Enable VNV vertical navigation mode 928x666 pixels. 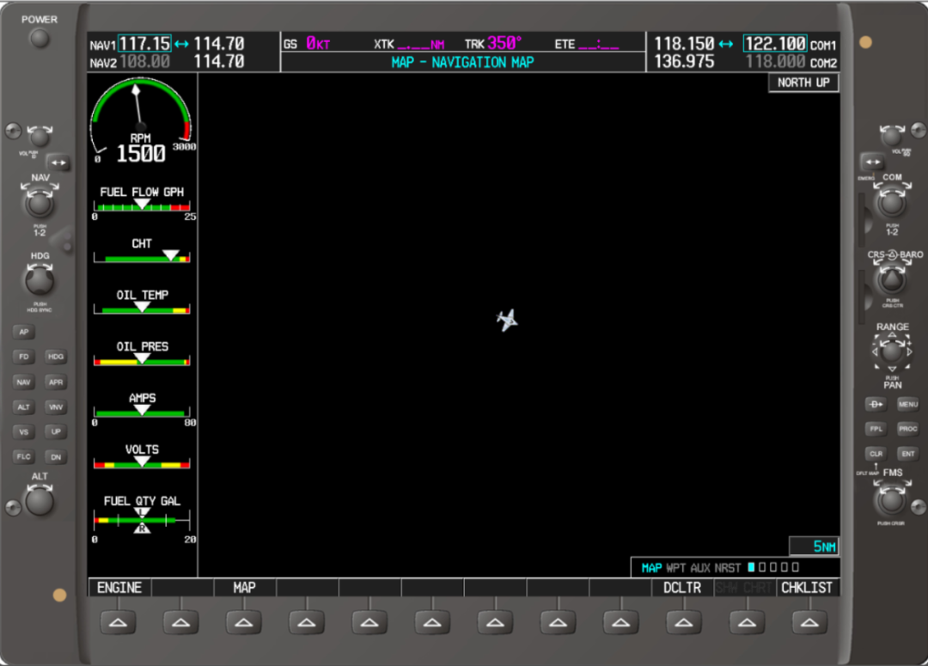coord(56,407)
